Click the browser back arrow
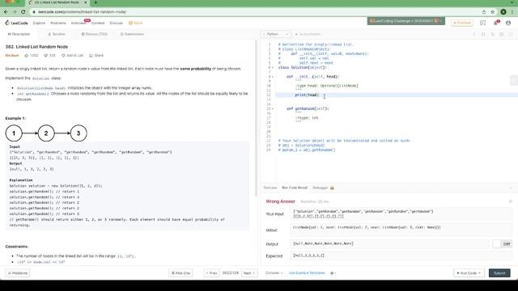This screenshot has height=291, width=518. 6,11
